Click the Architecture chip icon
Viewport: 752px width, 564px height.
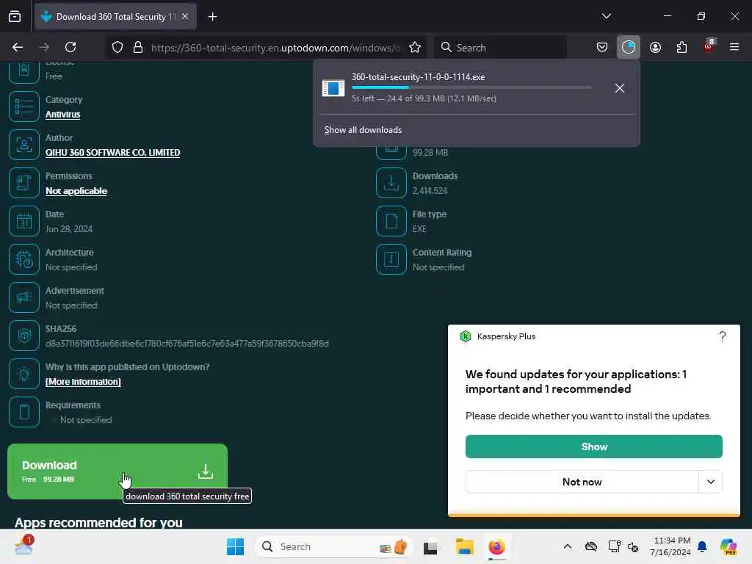[x=24, y=259]
